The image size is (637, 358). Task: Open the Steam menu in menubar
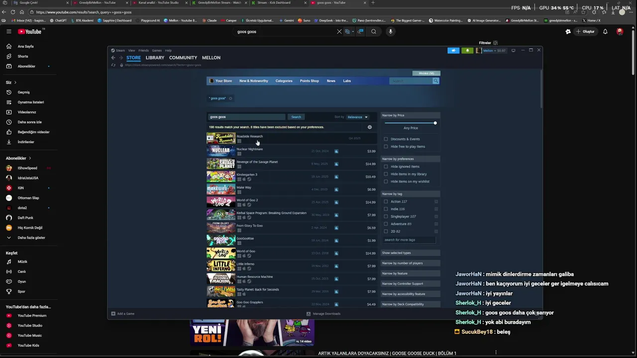120,50
